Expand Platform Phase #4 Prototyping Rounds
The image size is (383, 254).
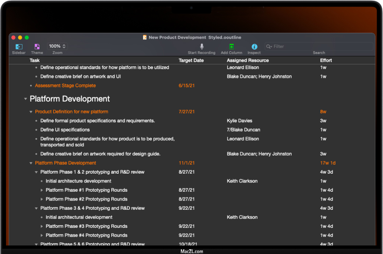coord(42,236)
